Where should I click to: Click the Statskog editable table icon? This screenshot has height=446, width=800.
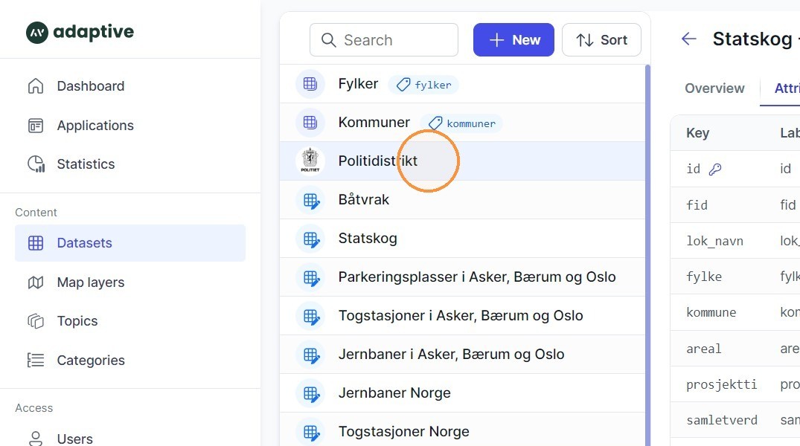310,239
